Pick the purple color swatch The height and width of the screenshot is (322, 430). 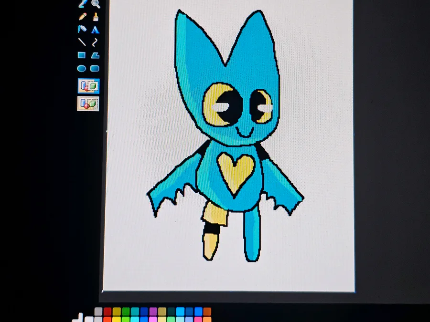point(153,312)
